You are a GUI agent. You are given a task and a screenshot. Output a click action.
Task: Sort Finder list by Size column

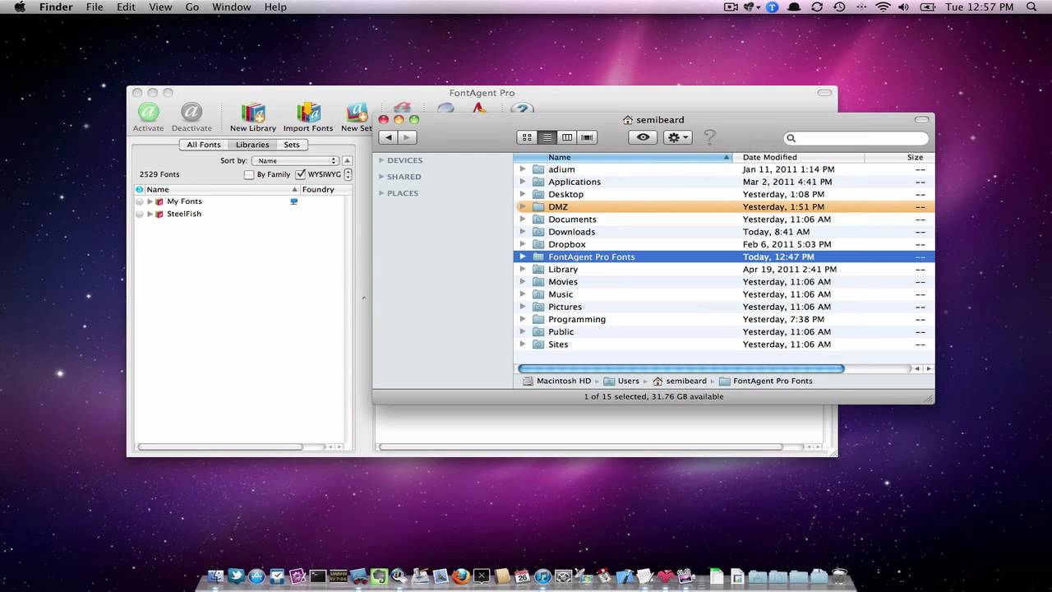[x=899, y=157]
